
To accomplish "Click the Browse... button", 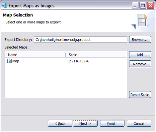I will [x=140, y=40].
